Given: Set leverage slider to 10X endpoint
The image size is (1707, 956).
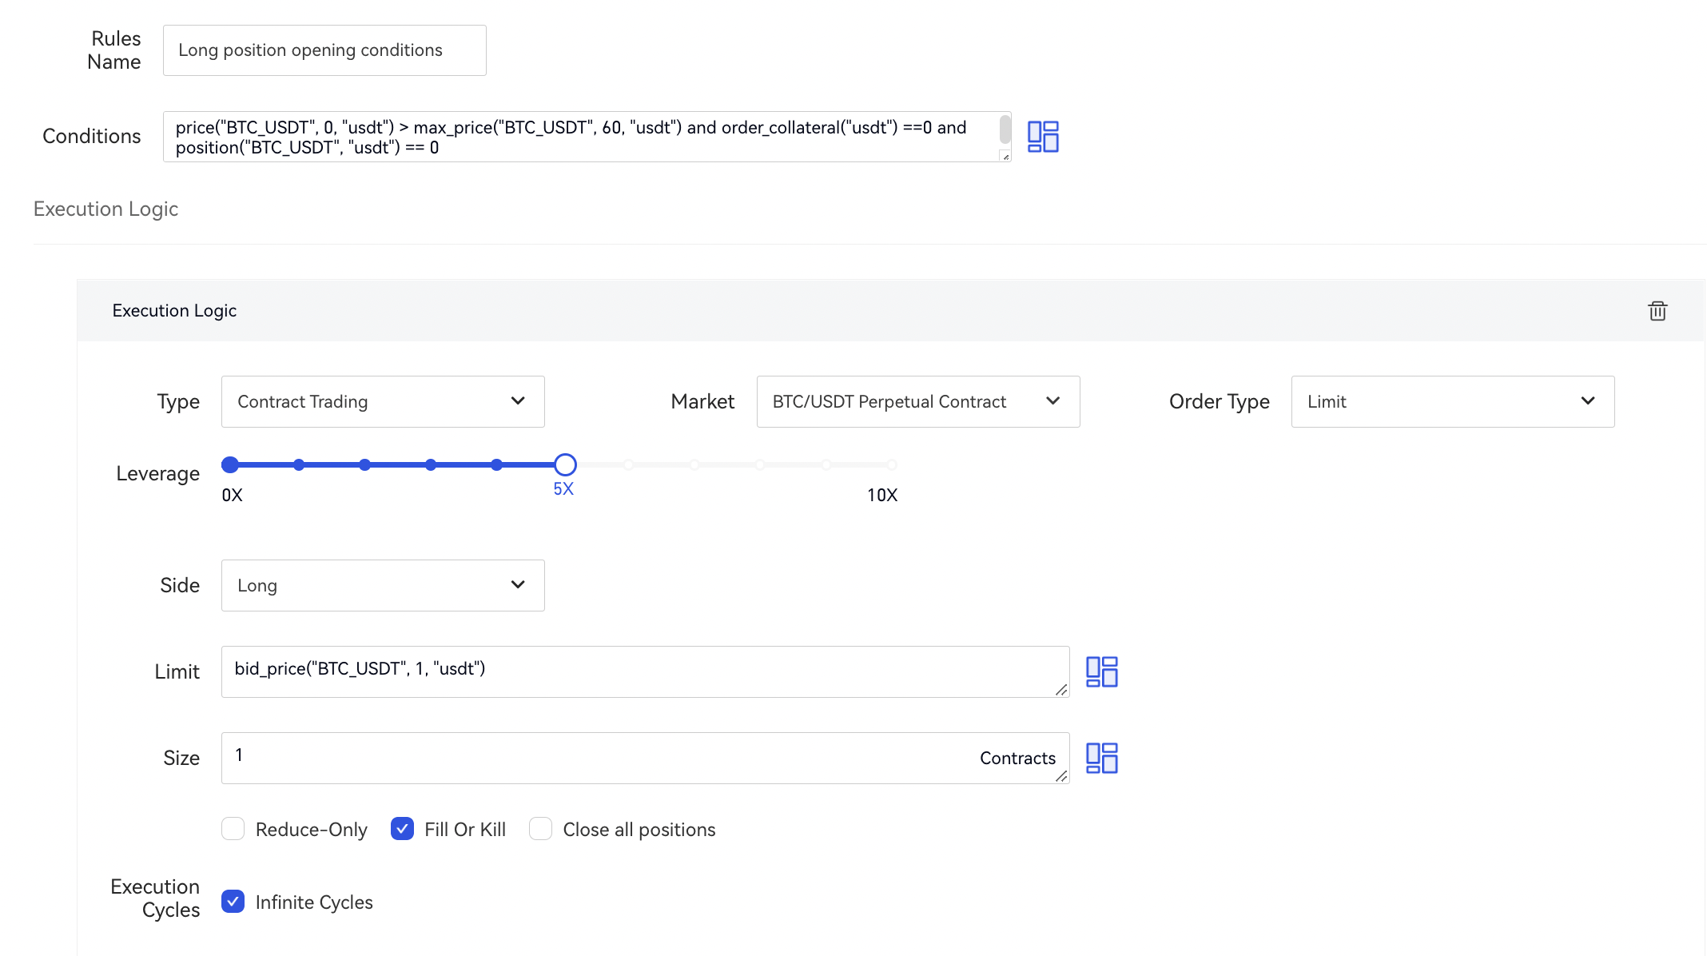Looking at the screenshot, I should (x=891, y=464).
